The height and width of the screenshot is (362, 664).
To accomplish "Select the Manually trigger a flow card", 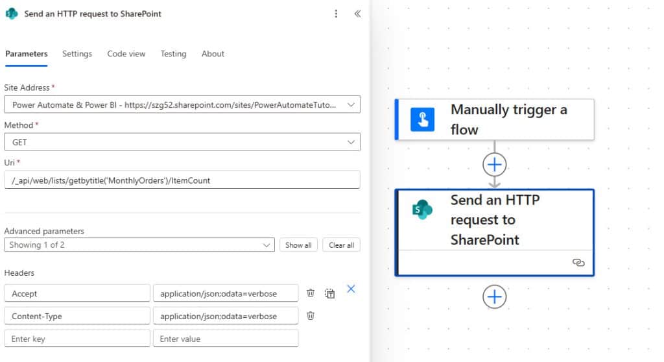I will (x=494, y=119).
